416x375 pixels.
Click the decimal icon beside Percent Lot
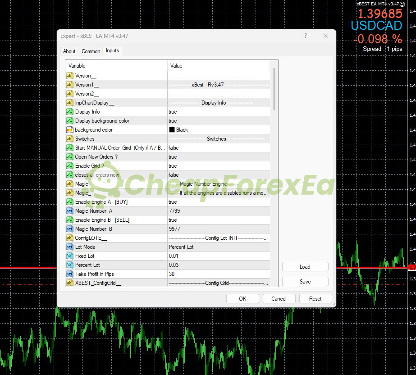pos(69,265)
